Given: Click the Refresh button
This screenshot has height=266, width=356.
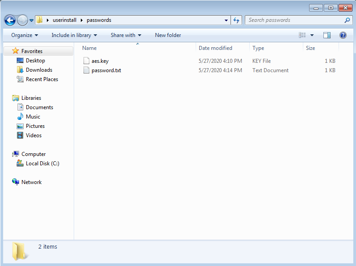Looking at the screenshot, I should 236,20.
